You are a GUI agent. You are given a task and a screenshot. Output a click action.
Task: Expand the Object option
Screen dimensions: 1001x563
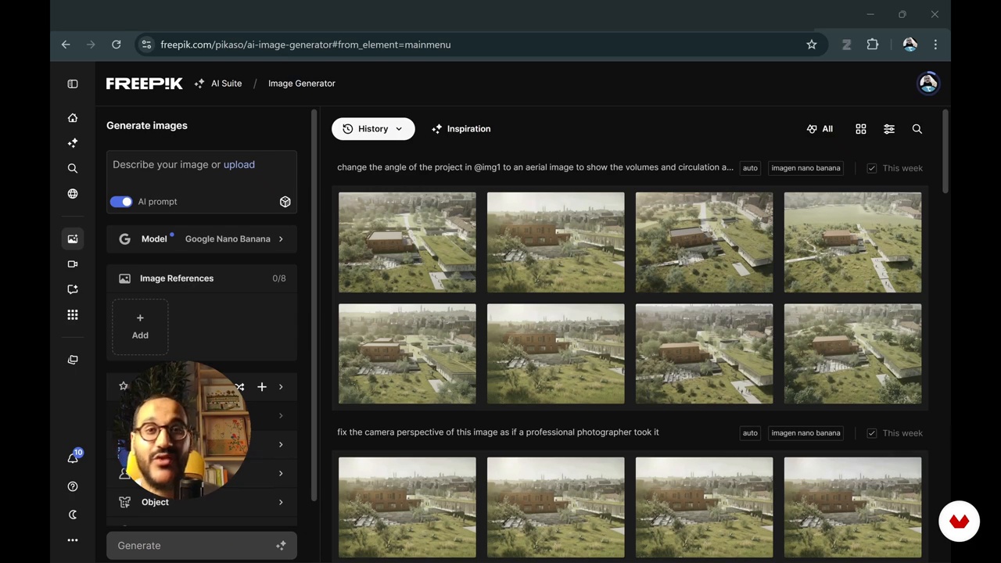[x=202, y=502]
